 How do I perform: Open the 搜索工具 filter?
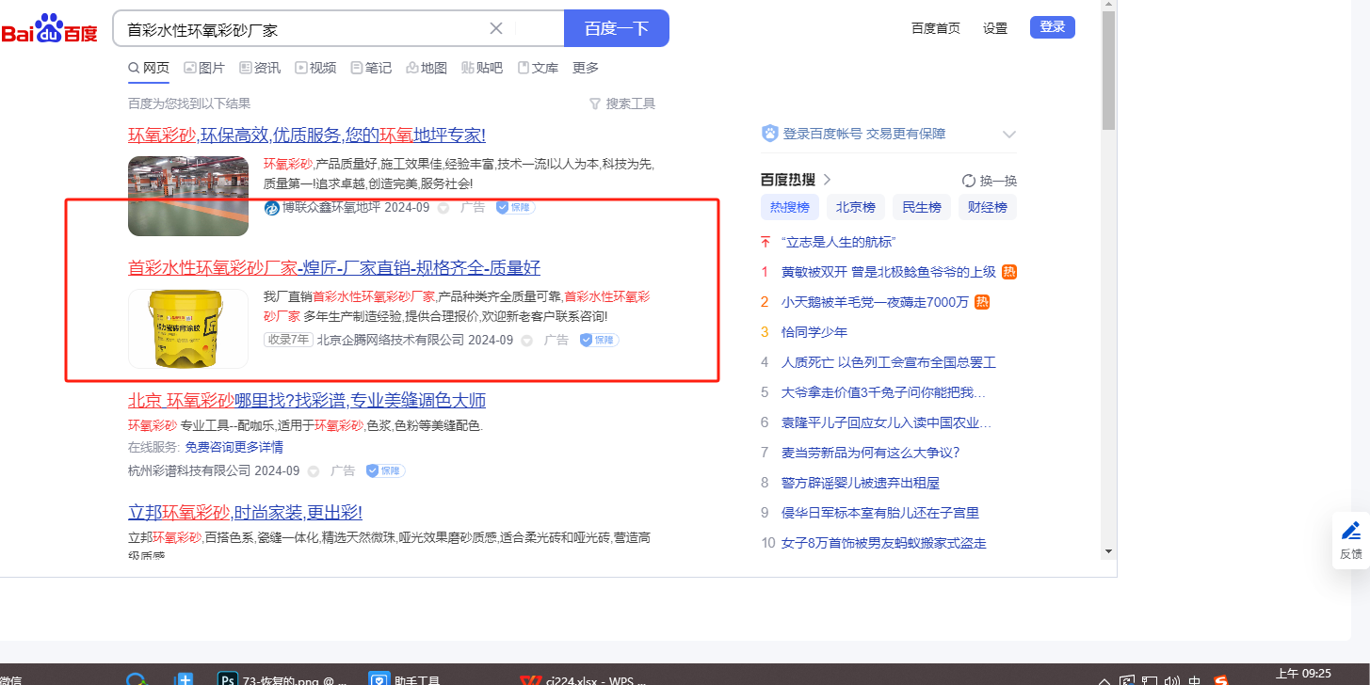point(622,104)
